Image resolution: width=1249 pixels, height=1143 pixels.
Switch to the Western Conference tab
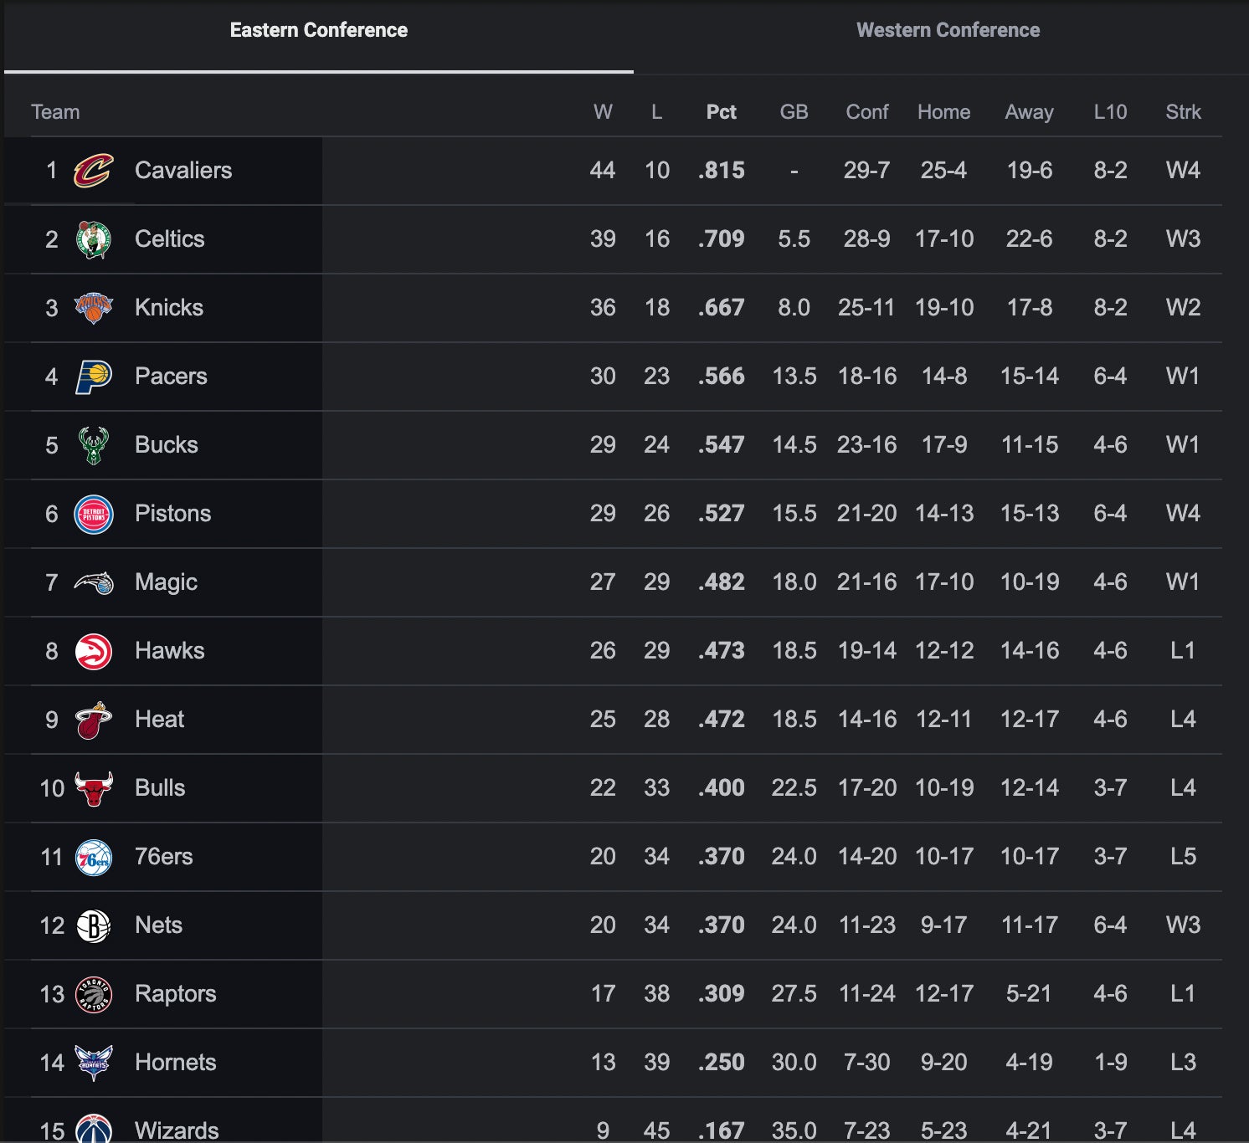tap(948, 30)
